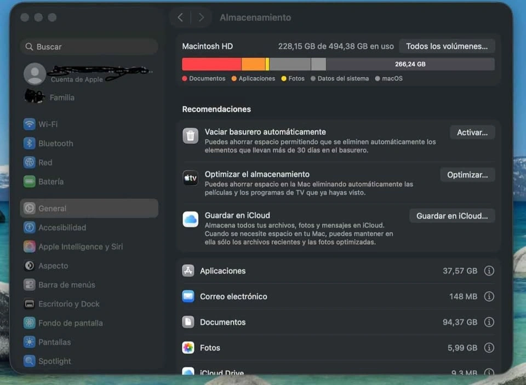Open the Accesibilidad icon
This screenshot has height=385, width=526.
30,227
